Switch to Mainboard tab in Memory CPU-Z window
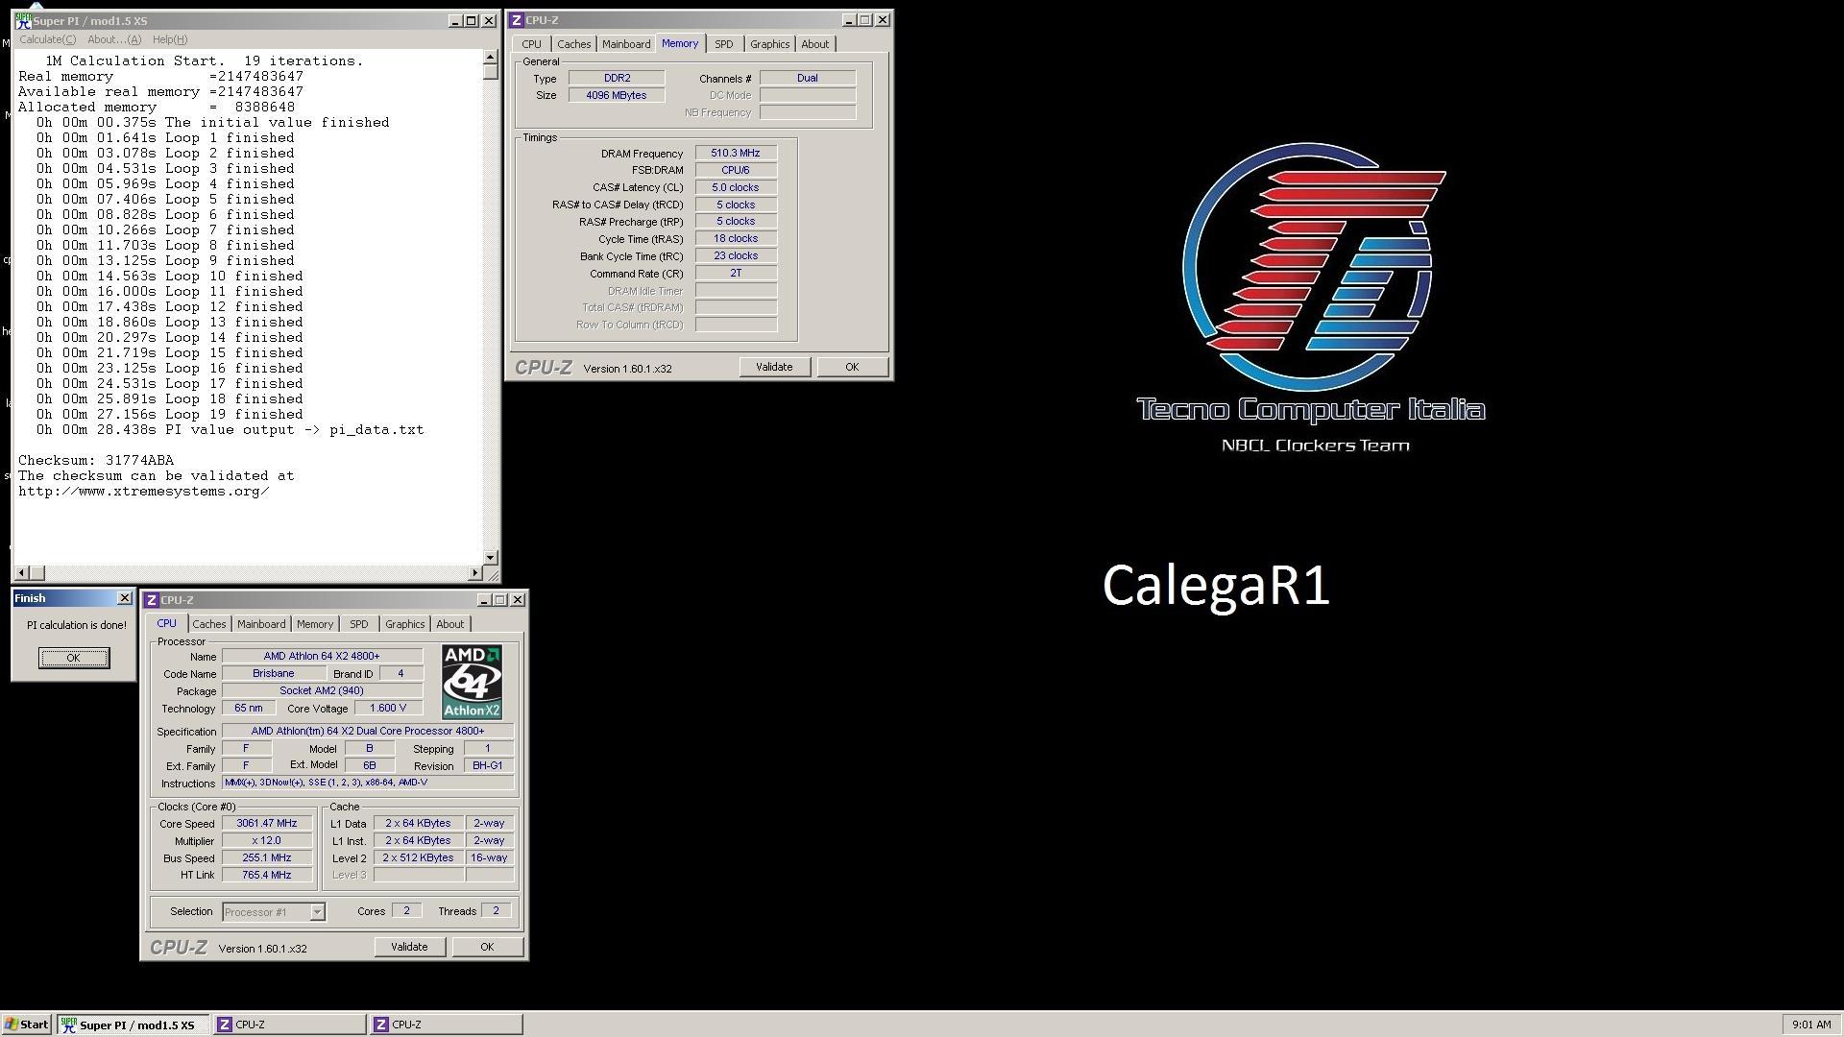Image resolution: width=1844 pixels, height=1037 pixels. pos(626,44)
